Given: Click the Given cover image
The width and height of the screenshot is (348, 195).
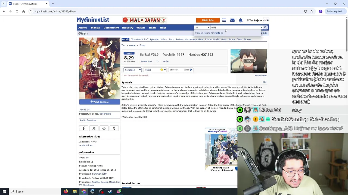Looking at the screenshot, I should click(100, 68).
